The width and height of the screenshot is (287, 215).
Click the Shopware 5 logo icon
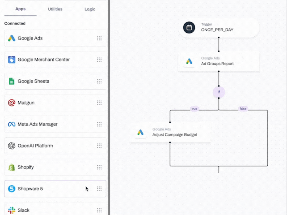tap(11, 189)
